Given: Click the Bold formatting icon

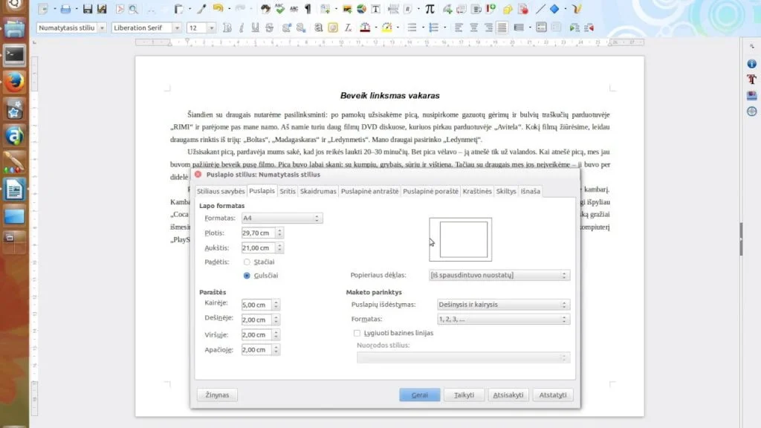Looking at the screenshot, I should 227,27.
